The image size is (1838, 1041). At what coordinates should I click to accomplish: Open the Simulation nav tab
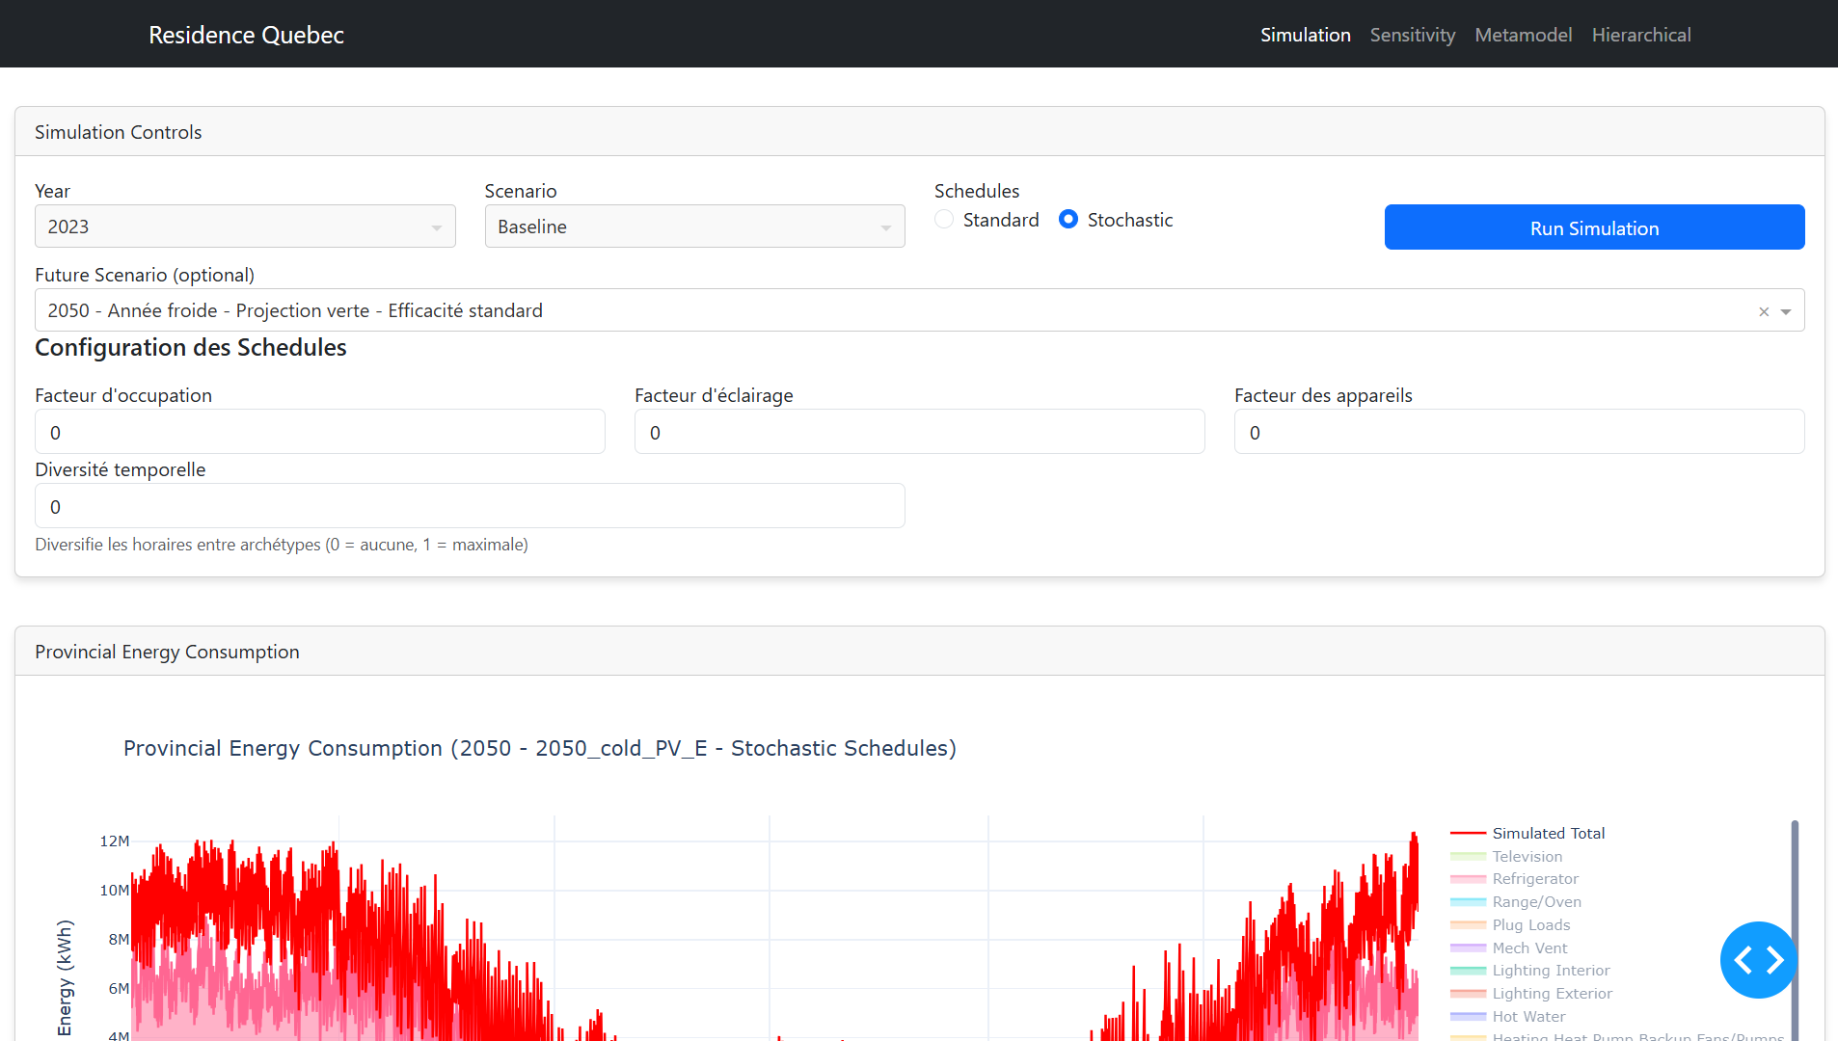1305,35
